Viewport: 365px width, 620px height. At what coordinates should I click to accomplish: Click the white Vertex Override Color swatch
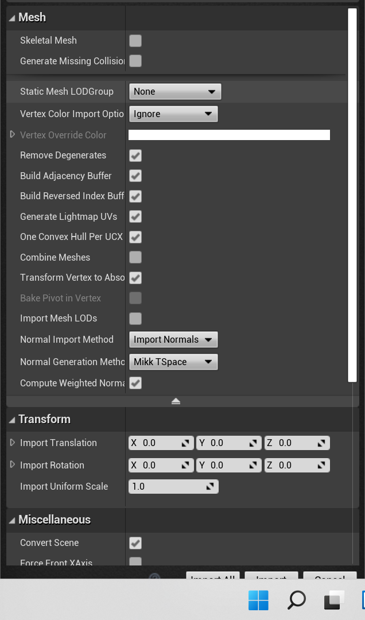(x=229, y=135)
